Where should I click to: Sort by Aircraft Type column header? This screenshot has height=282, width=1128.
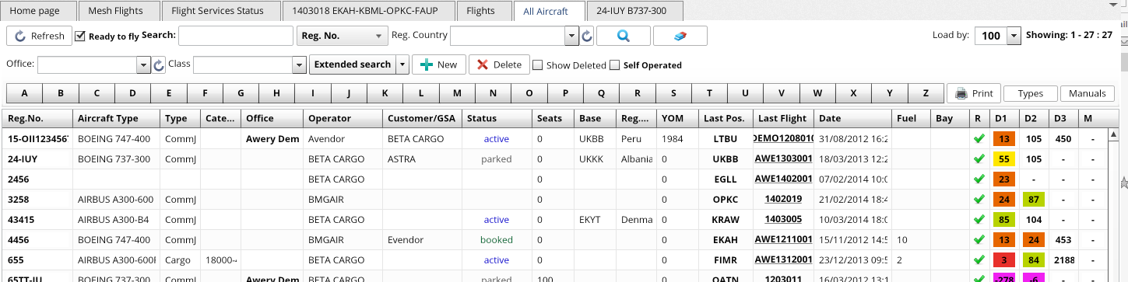coord(117,118)
